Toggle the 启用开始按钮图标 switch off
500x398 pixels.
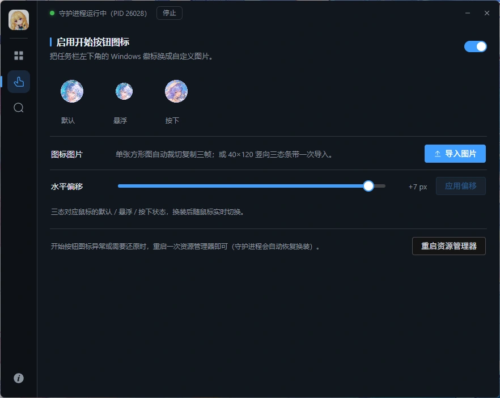pyautogui.click(x=475, y=46)
